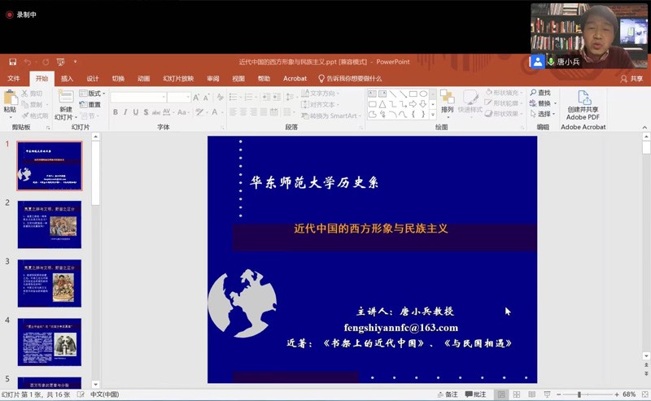Select slide 3 thumbnail

tap(50, 284)
